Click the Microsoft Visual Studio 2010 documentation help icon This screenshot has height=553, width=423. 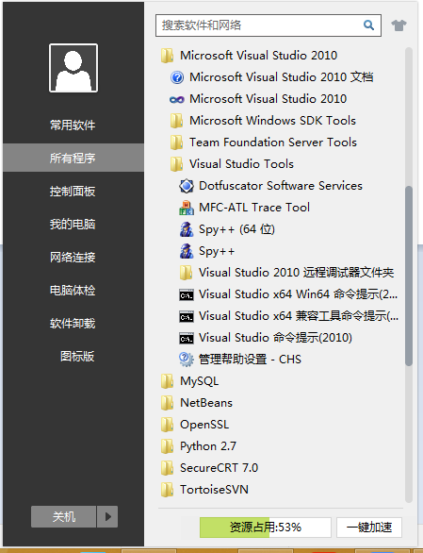177,77
